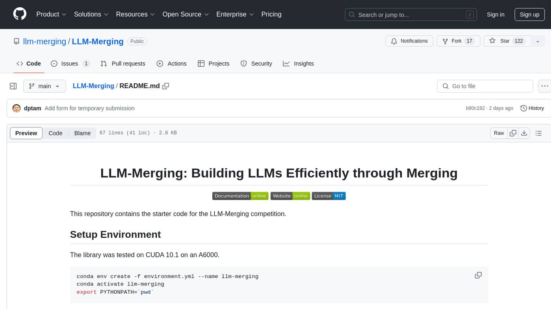Open the main branch selector
Screen dimensions: 551x309
click(x=44, y=86)
